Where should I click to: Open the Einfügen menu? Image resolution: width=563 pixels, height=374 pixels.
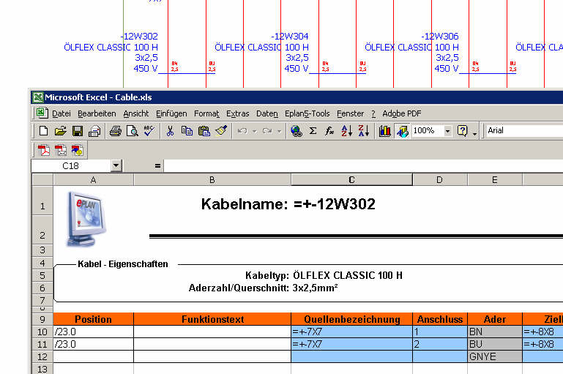pyautogui.click(x=171, y=113)
